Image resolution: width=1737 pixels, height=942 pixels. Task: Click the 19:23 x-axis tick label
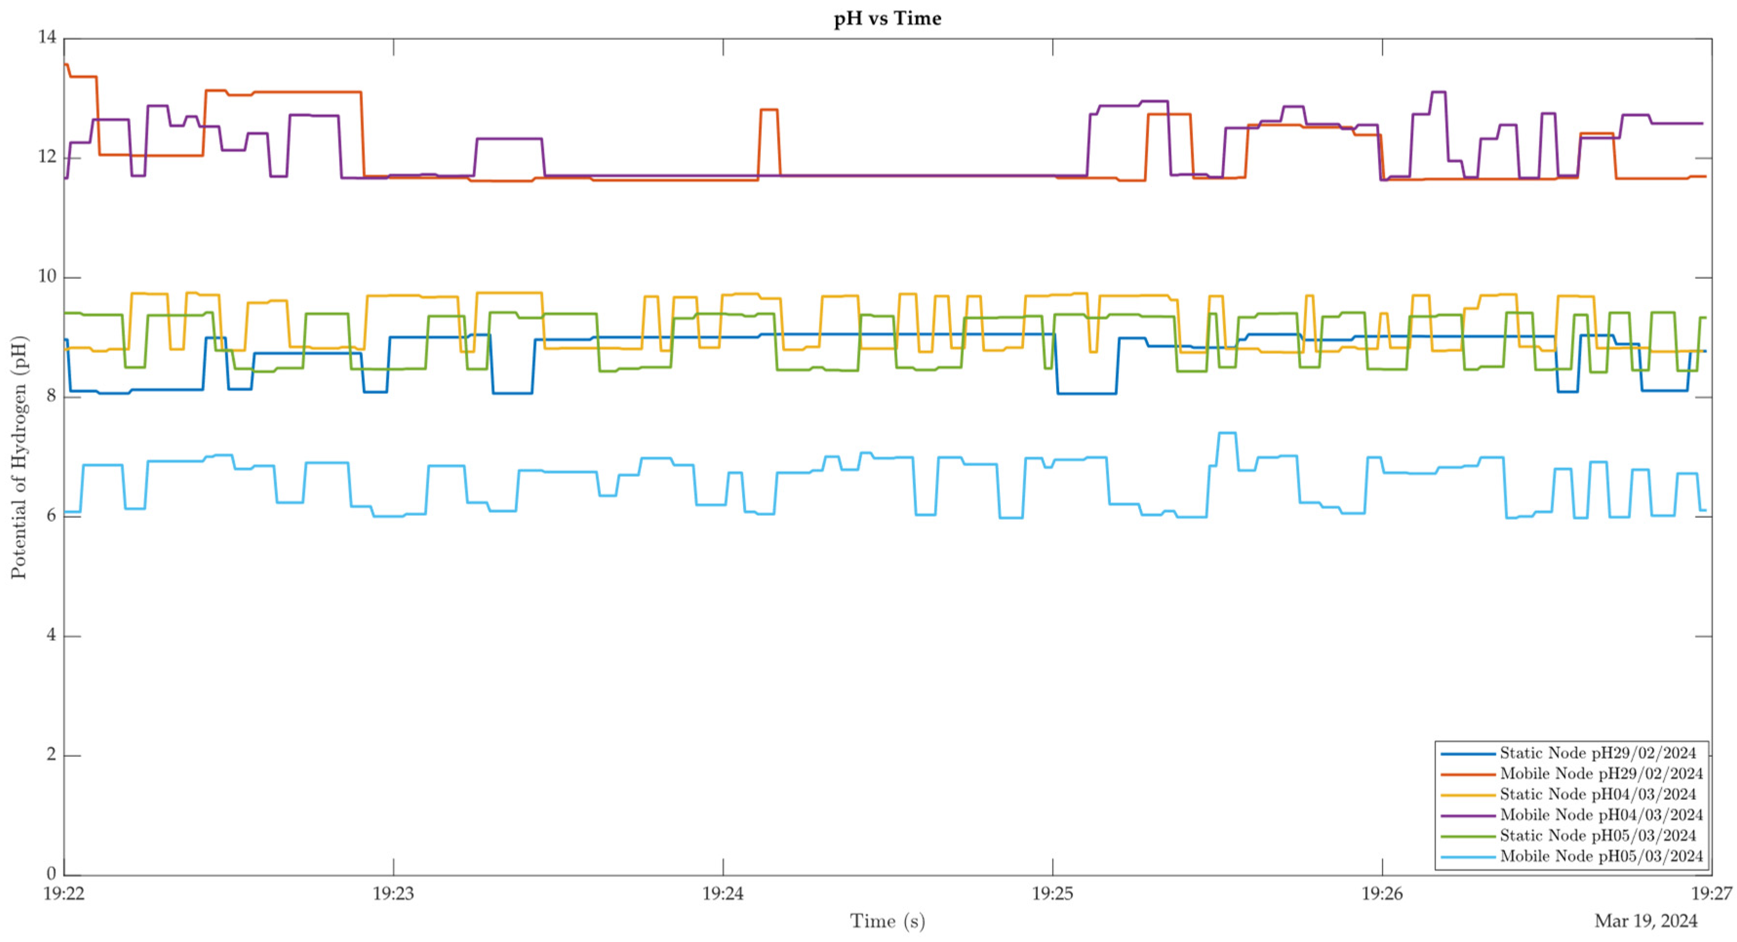(393, 894)
